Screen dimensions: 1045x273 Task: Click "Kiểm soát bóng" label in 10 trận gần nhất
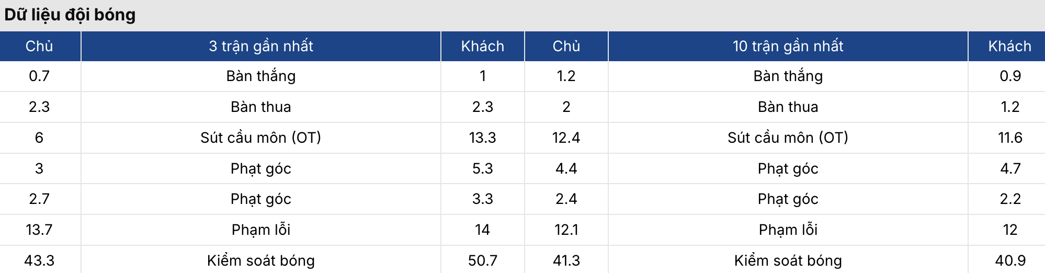tap(788, 260)
